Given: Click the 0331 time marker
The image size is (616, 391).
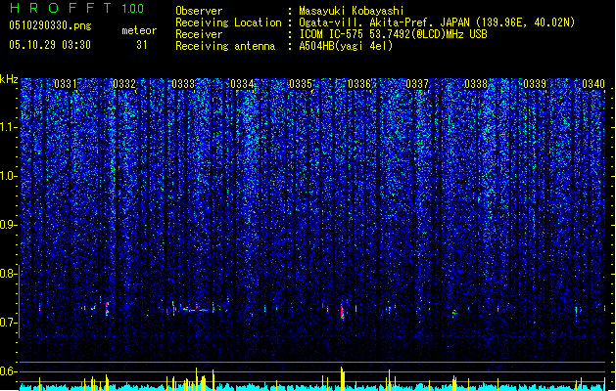Looking at the screenshot, I should tap(66, 84).
